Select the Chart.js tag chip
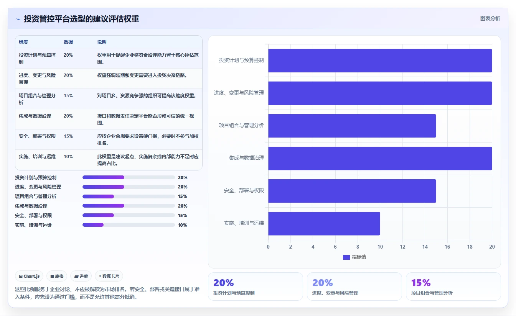The image size is (516, 316). (x=29, y=276)
